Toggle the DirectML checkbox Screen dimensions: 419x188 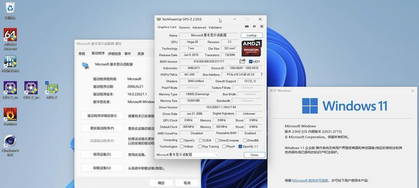[245, 141]
